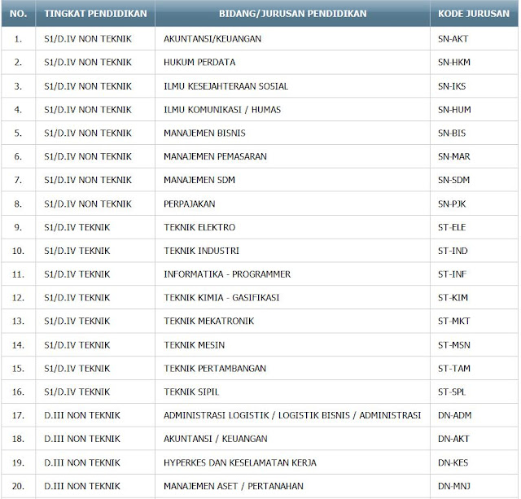Click the SN-SDM code
Image resolution: width=521 pixels, height=499 pixels.
tap(453, 180)
